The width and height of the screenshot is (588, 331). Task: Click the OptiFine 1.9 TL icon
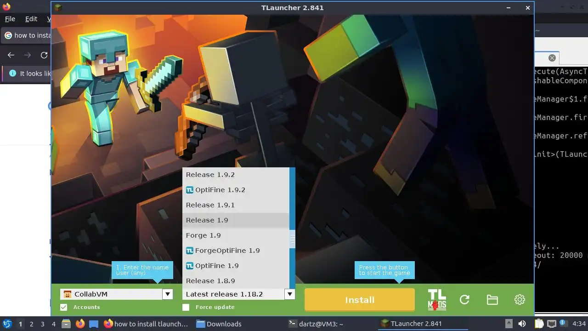(190, 266)
